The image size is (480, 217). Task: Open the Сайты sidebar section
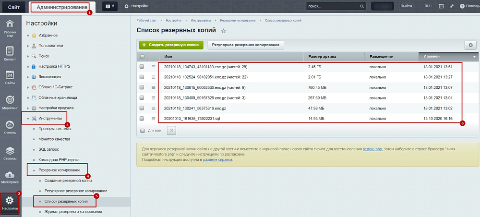coord(10,77)
